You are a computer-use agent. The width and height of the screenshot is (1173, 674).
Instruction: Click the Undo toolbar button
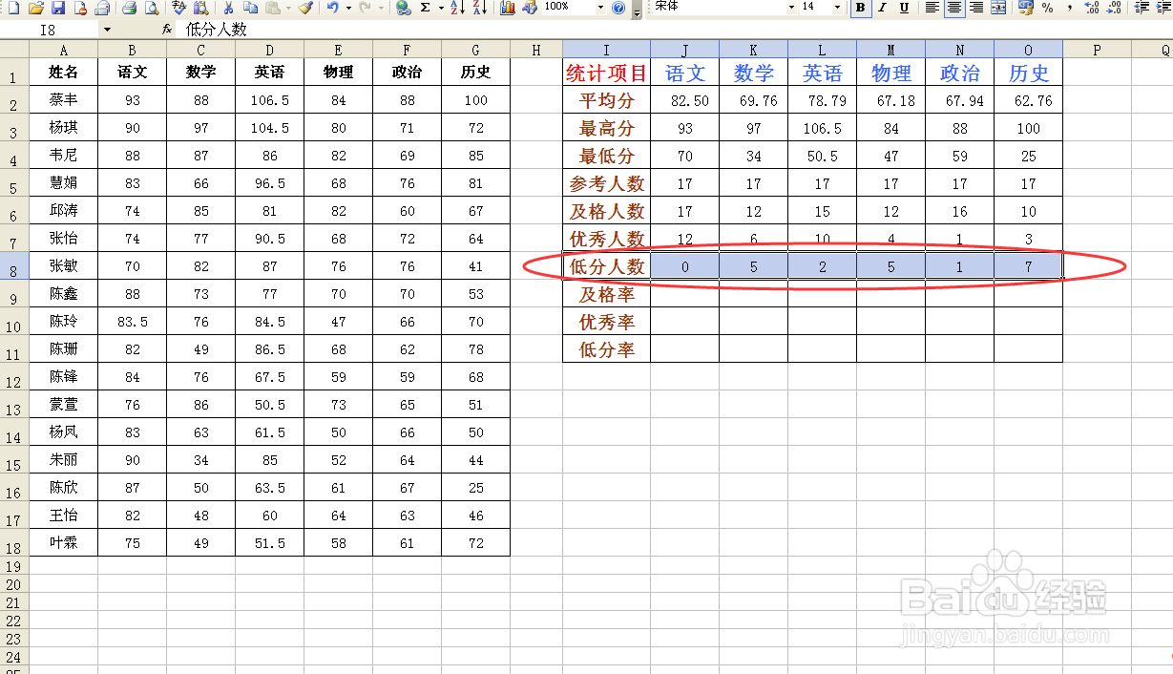(334, 8)
